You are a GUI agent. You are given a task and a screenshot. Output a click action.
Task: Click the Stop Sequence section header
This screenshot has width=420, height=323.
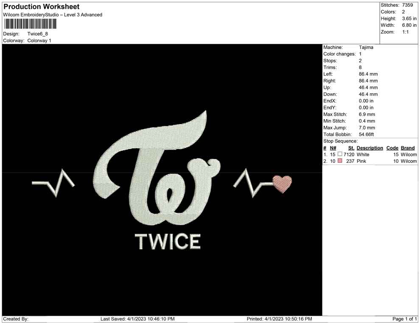point(339,141)
